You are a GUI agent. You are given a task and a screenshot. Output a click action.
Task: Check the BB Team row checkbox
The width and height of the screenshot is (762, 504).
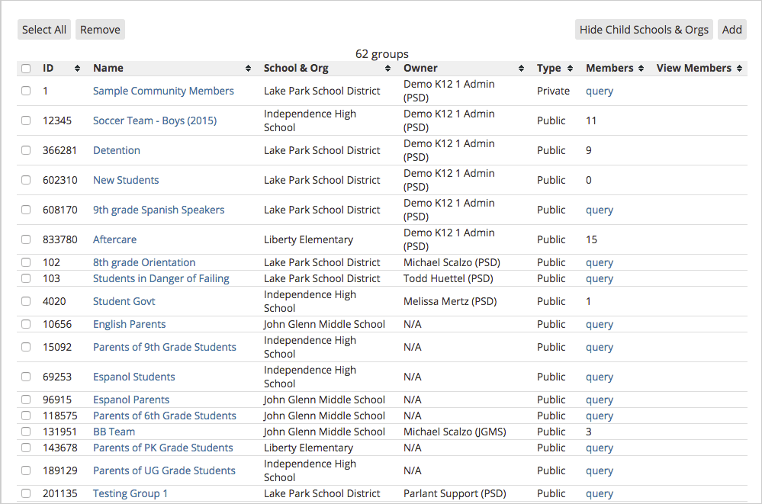click(26, 432)
